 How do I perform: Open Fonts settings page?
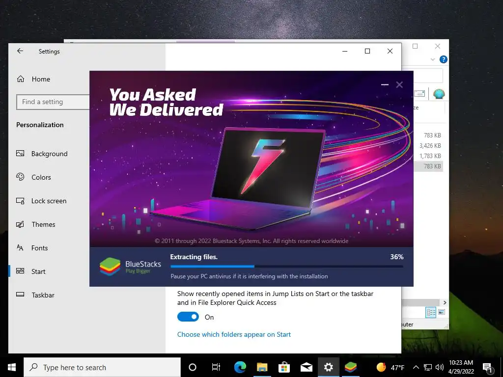(x=39, y=248)
